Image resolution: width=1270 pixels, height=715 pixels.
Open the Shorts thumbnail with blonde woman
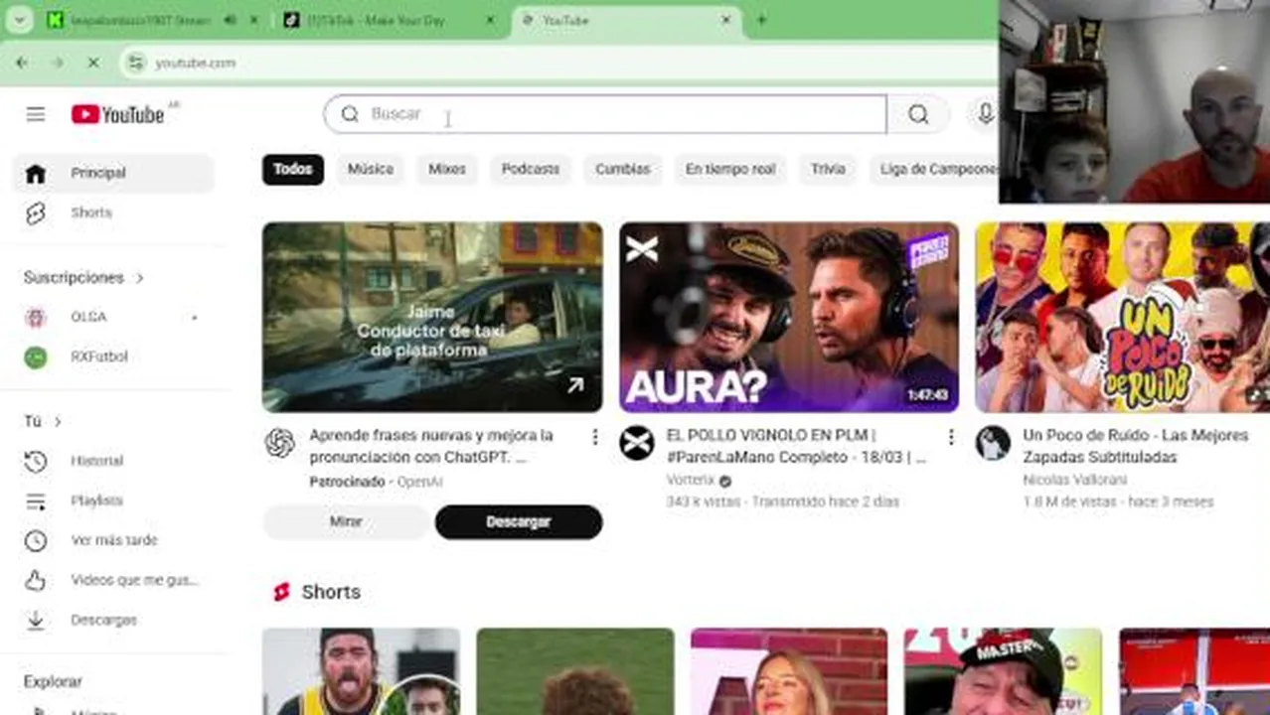pyautogui.click(x=789, y=671)
